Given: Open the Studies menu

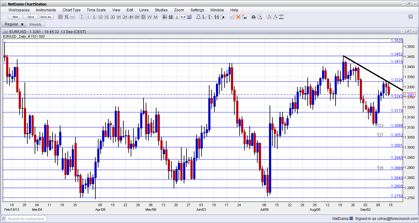Looking at the screenshot, I should point(161,10).
